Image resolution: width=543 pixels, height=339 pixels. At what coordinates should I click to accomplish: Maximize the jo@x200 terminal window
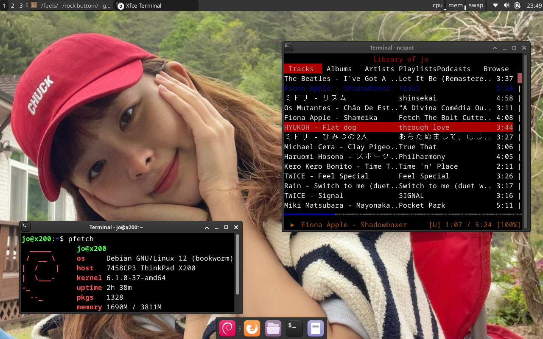pos(226,228)
